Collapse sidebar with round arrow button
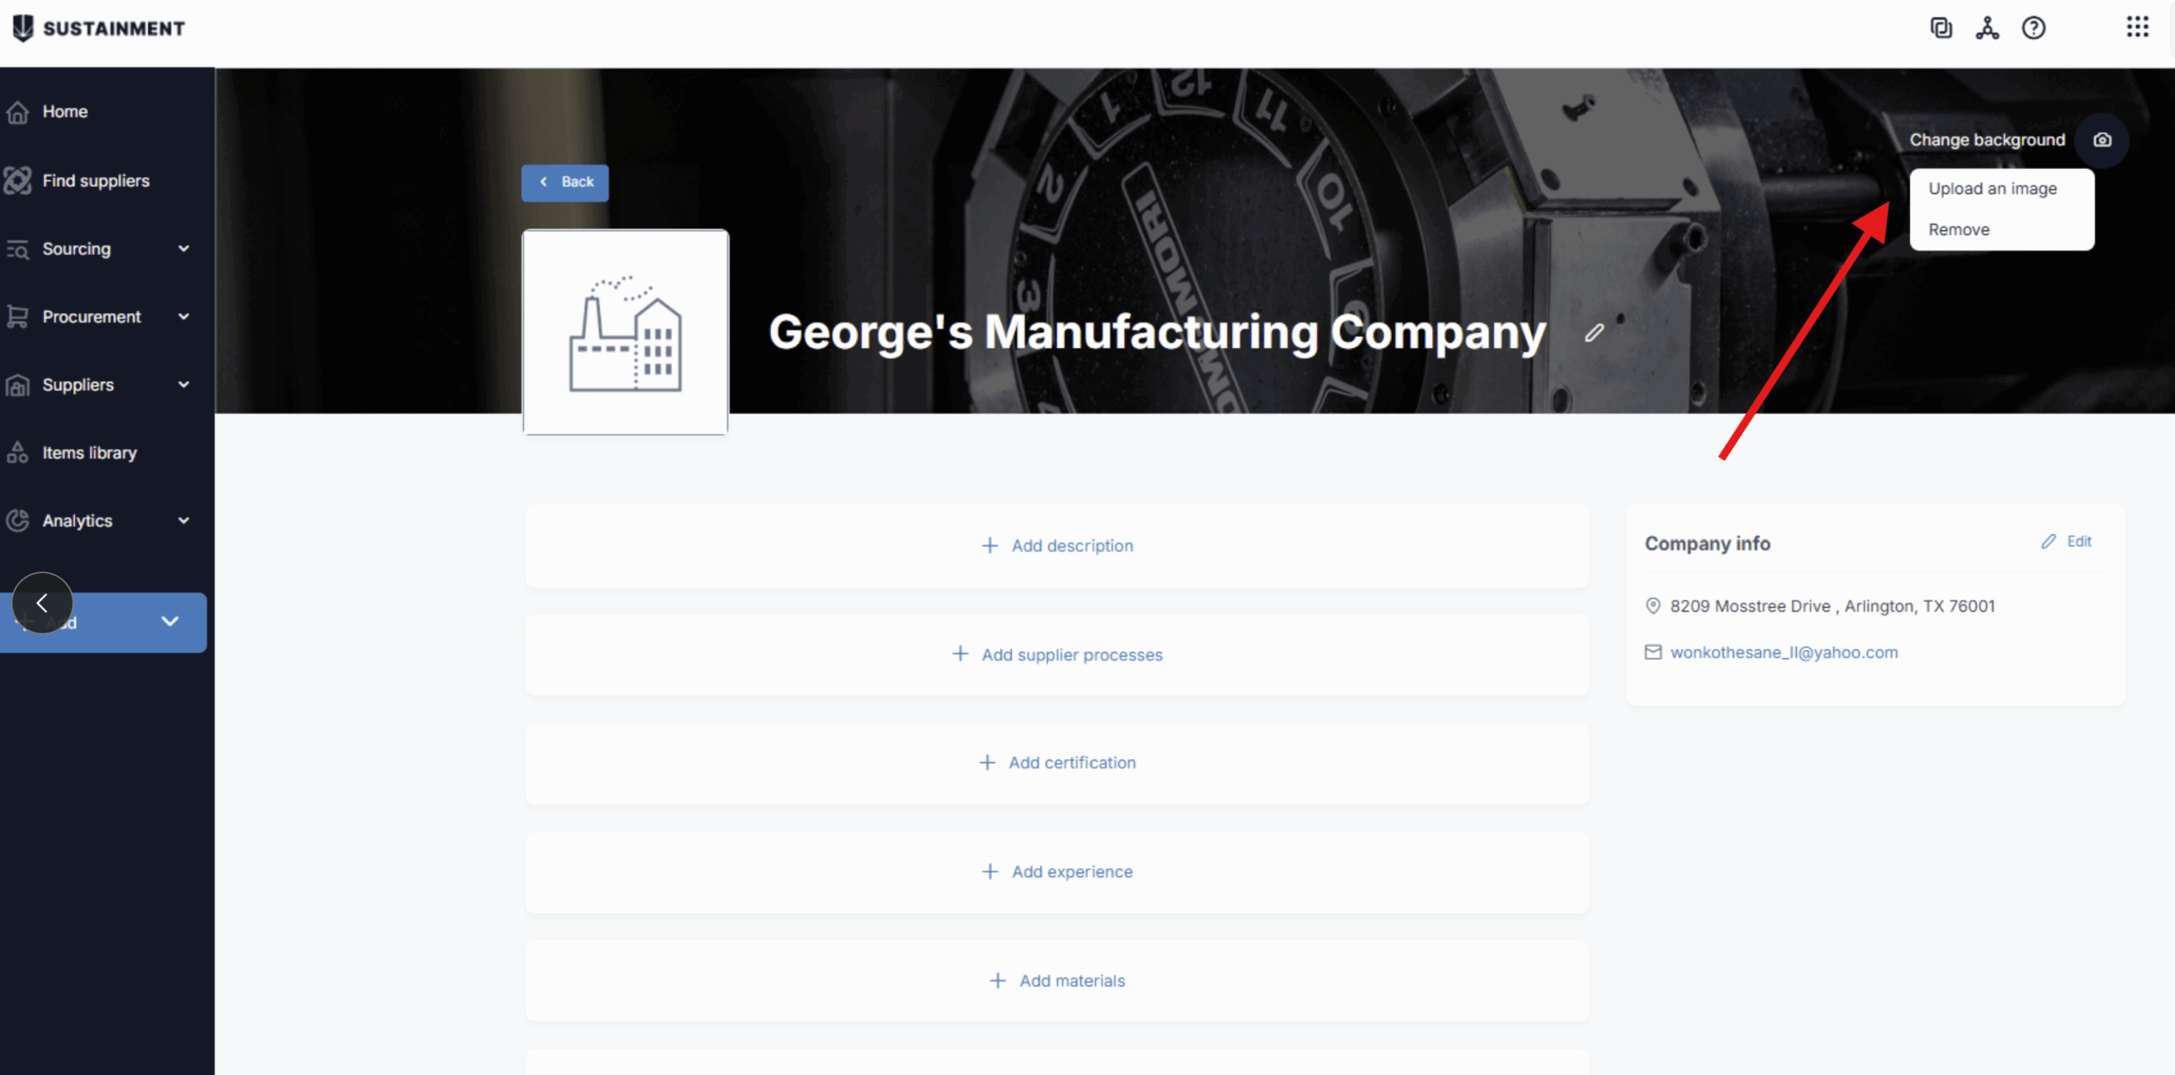Image resolution: width=2175 pixels, height=1075 pixels. point(42,603)
